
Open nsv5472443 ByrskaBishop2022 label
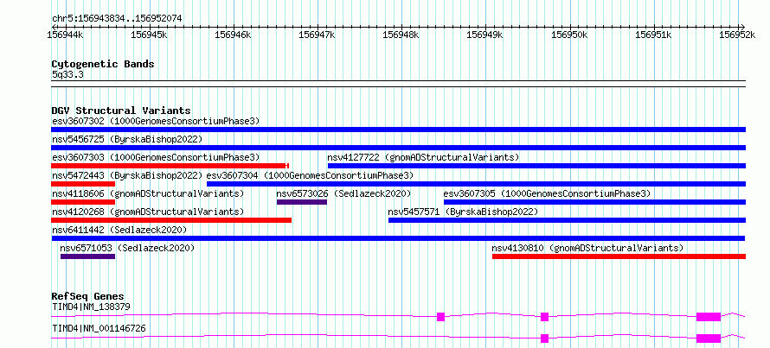click(x=127, y=175)
